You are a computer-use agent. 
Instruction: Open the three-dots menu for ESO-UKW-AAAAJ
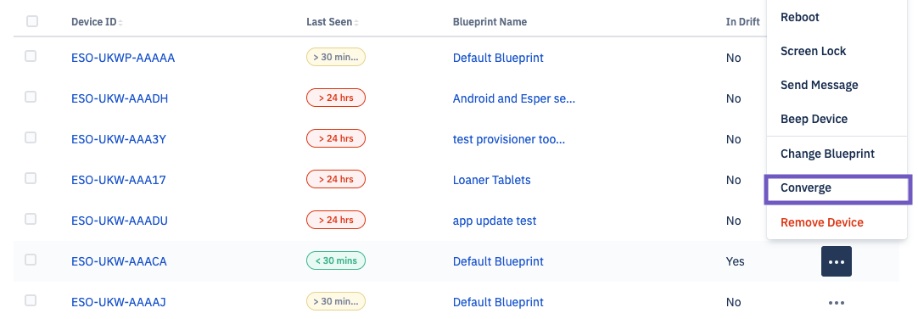pos(836,303)
